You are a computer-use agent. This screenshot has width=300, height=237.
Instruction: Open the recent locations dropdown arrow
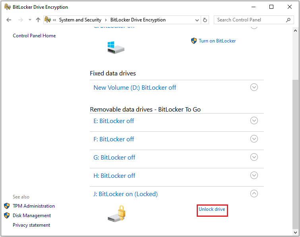30,20
